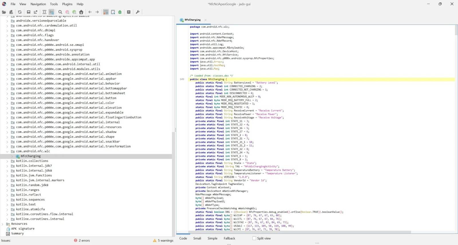Viewport: 458px width, 245px height.
Task: Open Class search with the pink search icon
Action: tap(67, 12)
